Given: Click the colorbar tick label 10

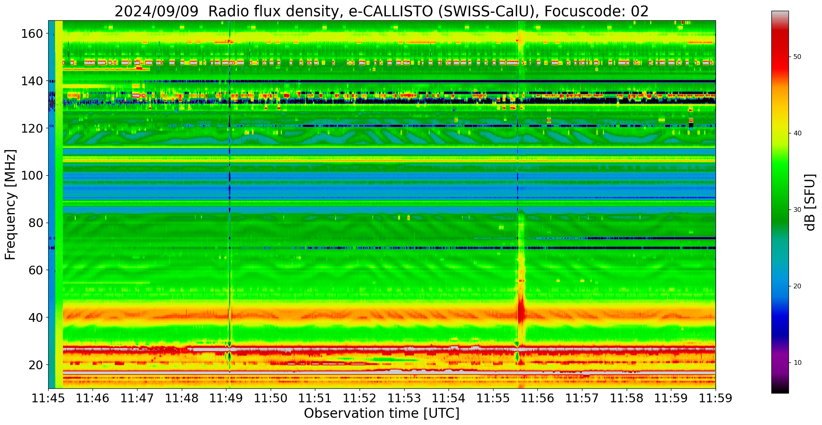Looking at the screenshot, I should [x=797, y=363].
